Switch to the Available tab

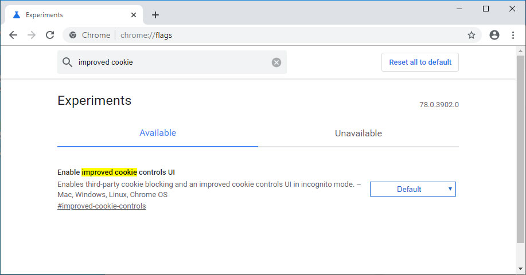pos(158,133)
